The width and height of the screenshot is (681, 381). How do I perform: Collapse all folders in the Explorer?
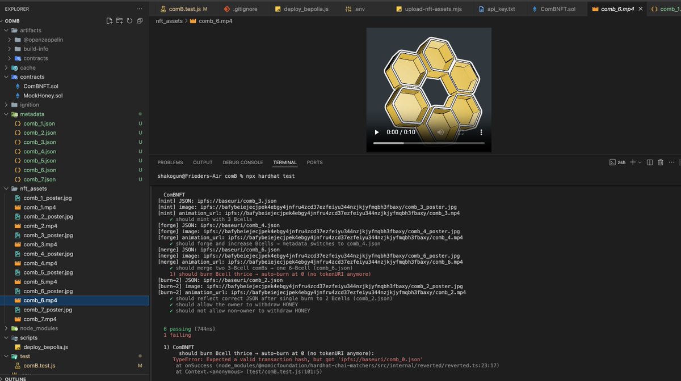(x=140, y=20)
